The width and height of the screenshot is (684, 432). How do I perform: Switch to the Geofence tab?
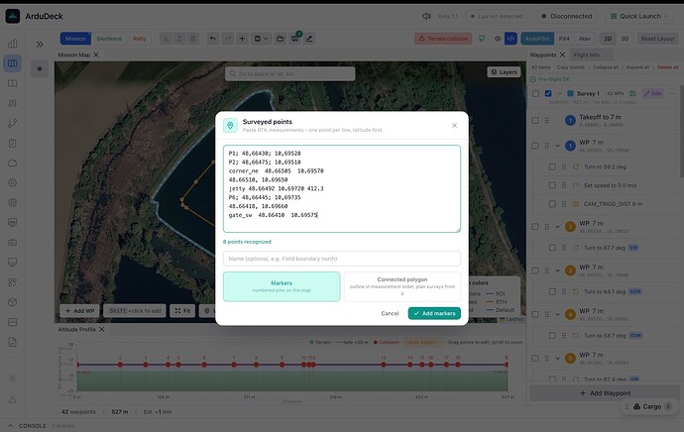click(x=109, y=39)
